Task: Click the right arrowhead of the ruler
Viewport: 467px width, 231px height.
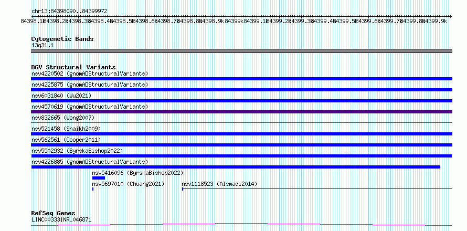Action: (451, 16)
